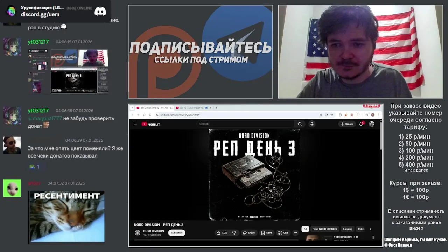Screen dimensions: 448x252
Task: Click the browser address bar URL
Action: [x=180, y=115]
